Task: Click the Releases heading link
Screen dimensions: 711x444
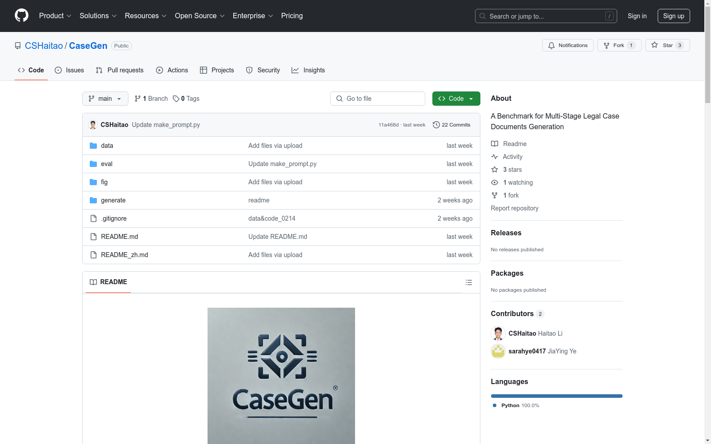Action: 506,233
